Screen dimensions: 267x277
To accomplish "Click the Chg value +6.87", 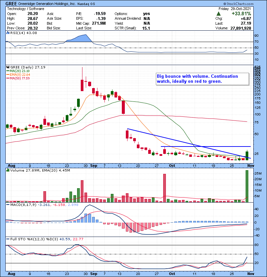I will pyautogui.click(x=246, y=18).
